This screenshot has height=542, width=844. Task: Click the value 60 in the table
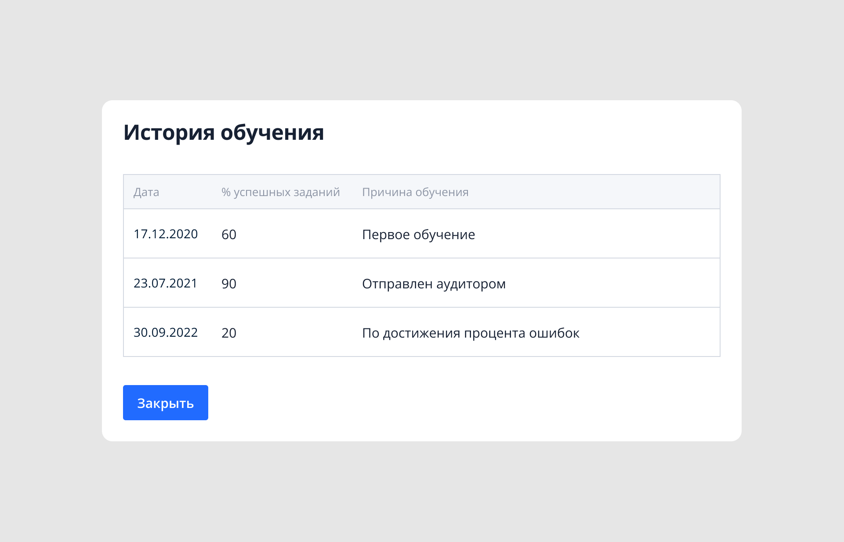tap(229, 234)
